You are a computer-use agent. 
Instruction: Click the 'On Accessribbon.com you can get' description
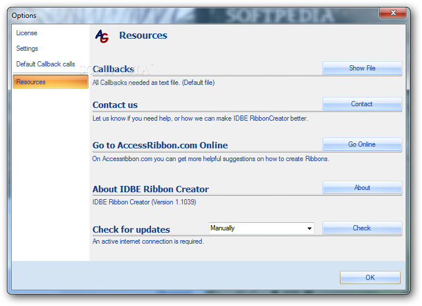point(211,159)
